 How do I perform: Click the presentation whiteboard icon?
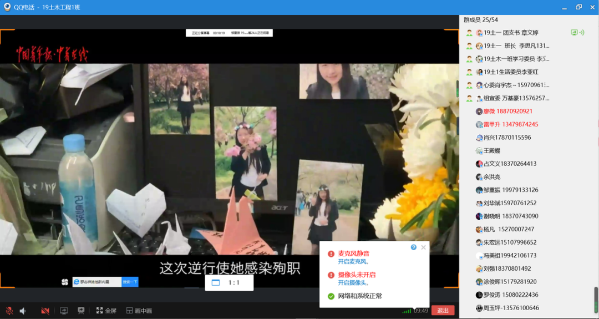tap(81, 311)
